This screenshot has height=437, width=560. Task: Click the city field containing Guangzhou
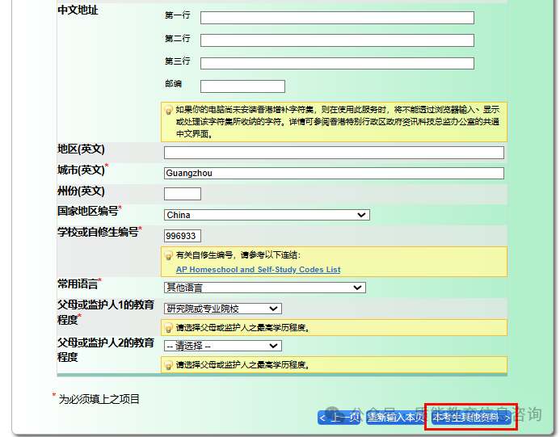(x=334, y=173)
